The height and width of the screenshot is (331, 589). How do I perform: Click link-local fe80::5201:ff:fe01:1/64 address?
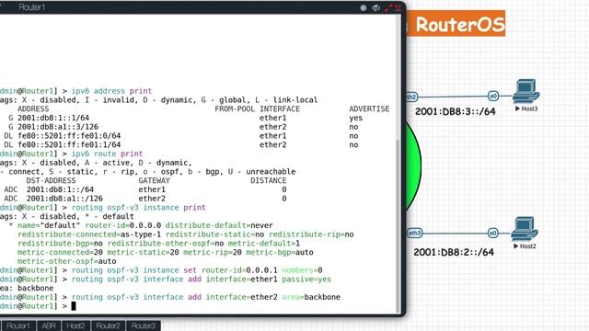(69, 145)
